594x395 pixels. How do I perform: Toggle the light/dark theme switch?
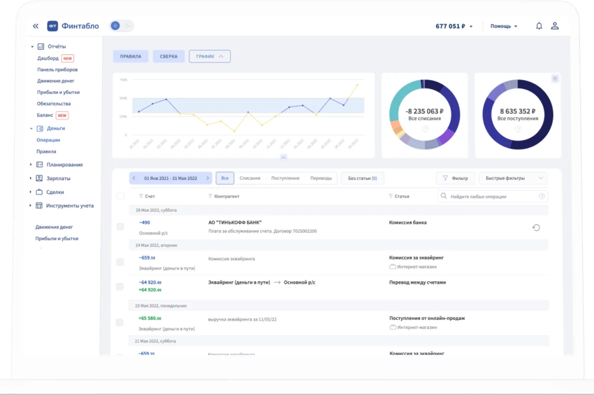pyautogui.click(x=121, y=26)
